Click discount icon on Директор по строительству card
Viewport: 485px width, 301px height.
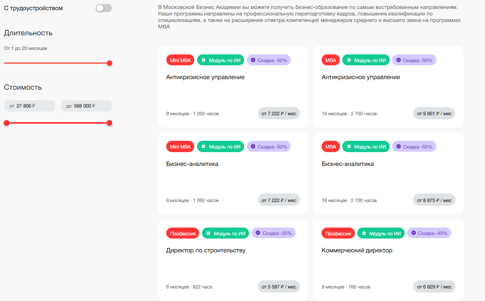258,233
